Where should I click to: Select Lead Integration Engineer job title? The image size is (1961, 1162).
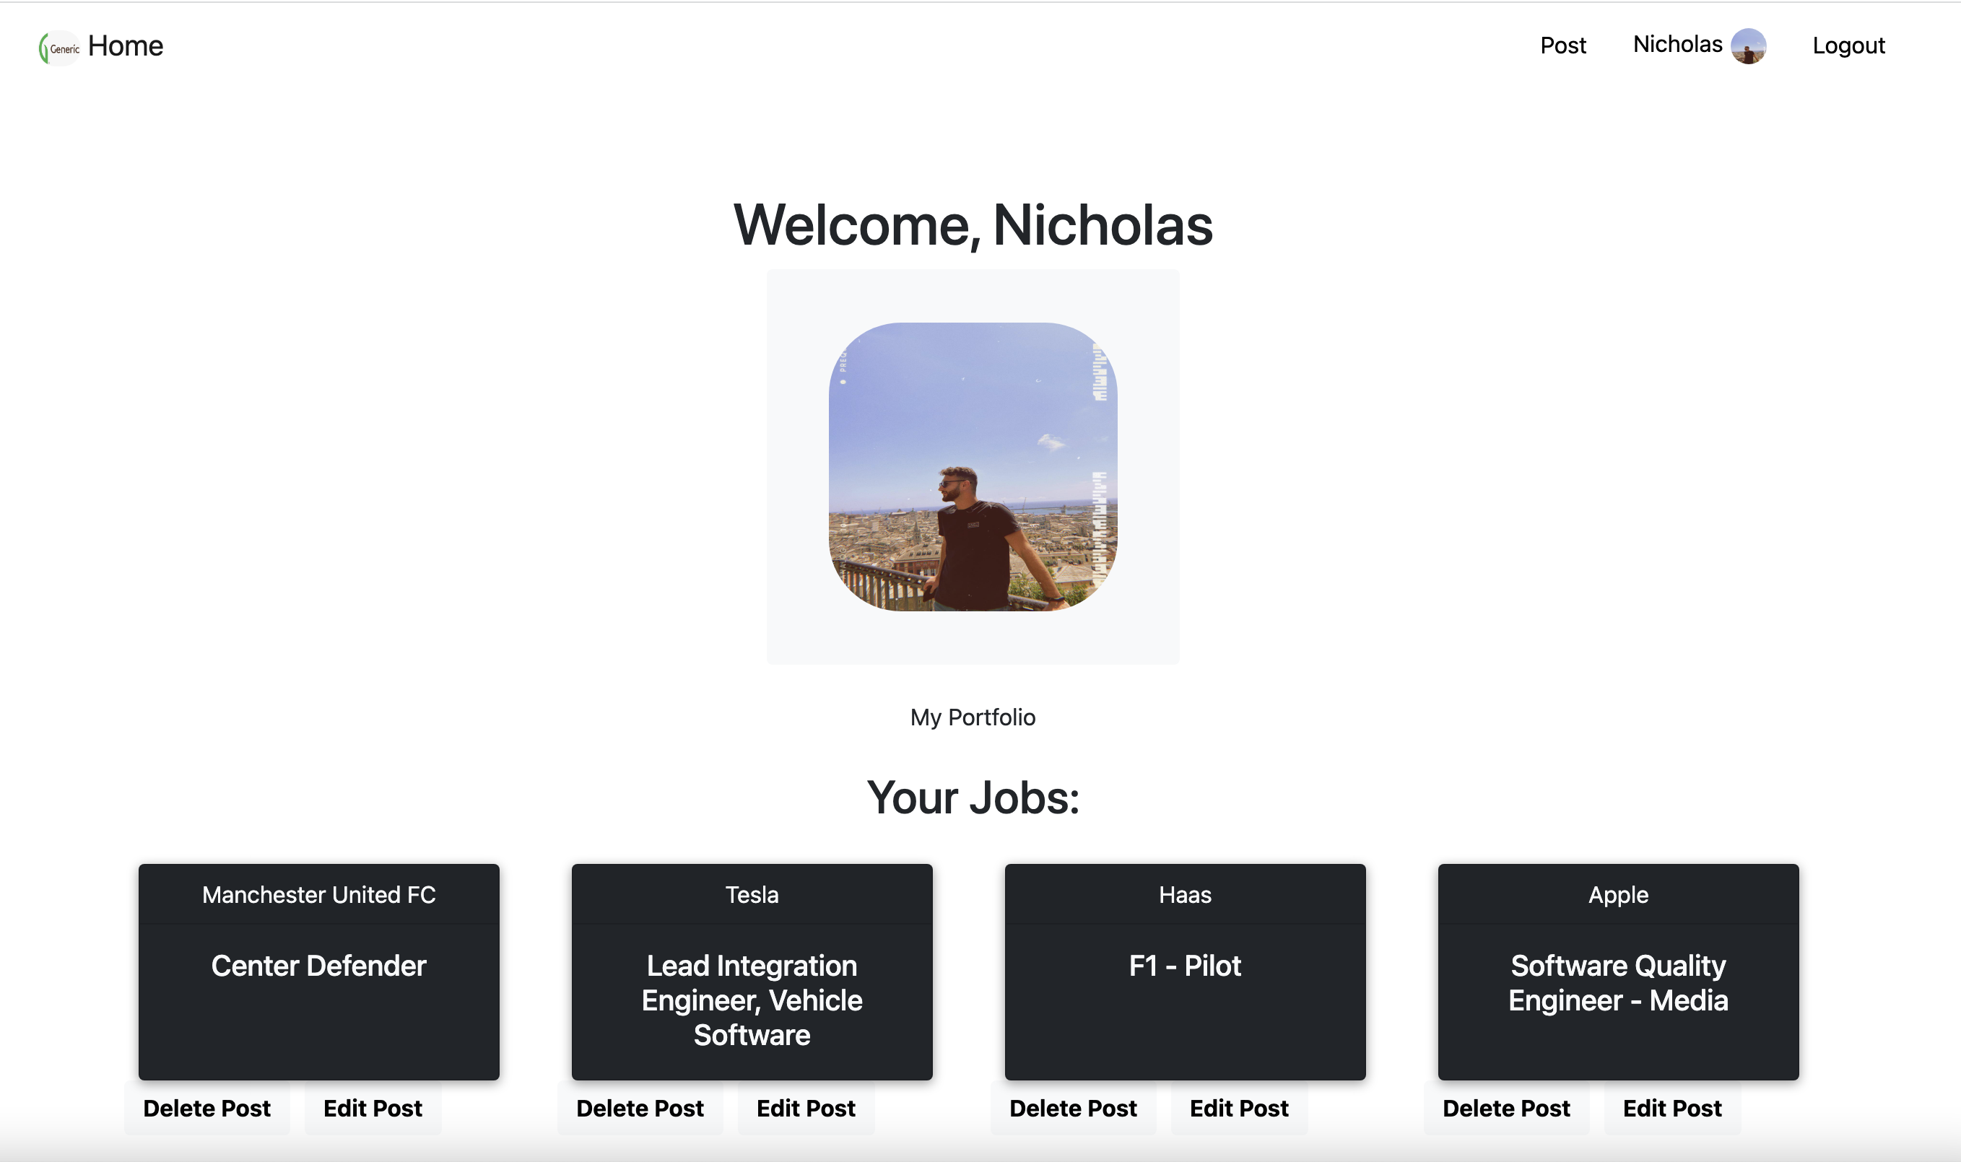[752, 1001]
